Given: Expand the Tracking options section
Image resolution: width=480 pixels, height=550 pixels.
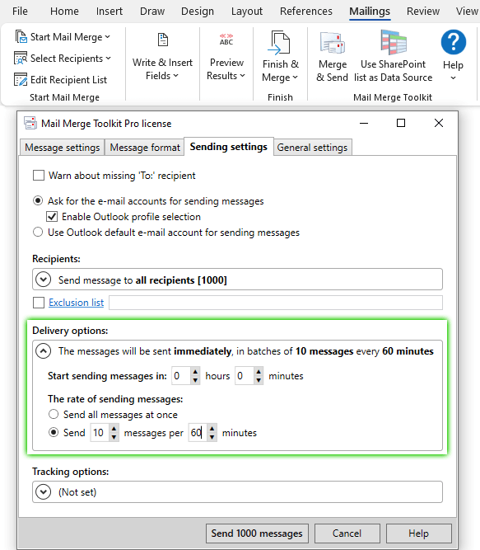Looking at the screenshot, I should pos(44,491).
